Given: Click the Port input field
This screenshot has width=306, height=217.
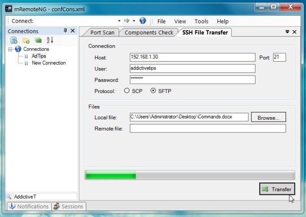Looking at the screenshot, I should pos(280,57).
